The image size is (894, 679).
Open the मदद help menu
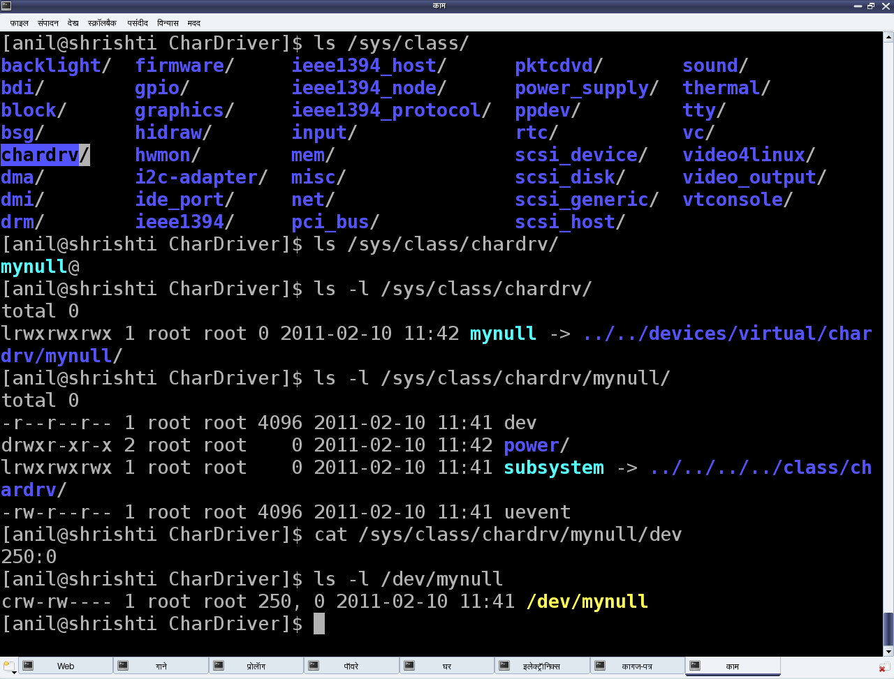pyautogui.click(x=193, y=23)
